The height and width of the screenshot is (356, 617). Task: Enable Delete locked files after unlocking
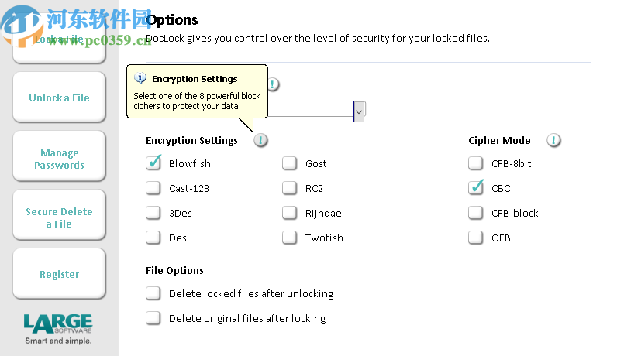point(153,293)
